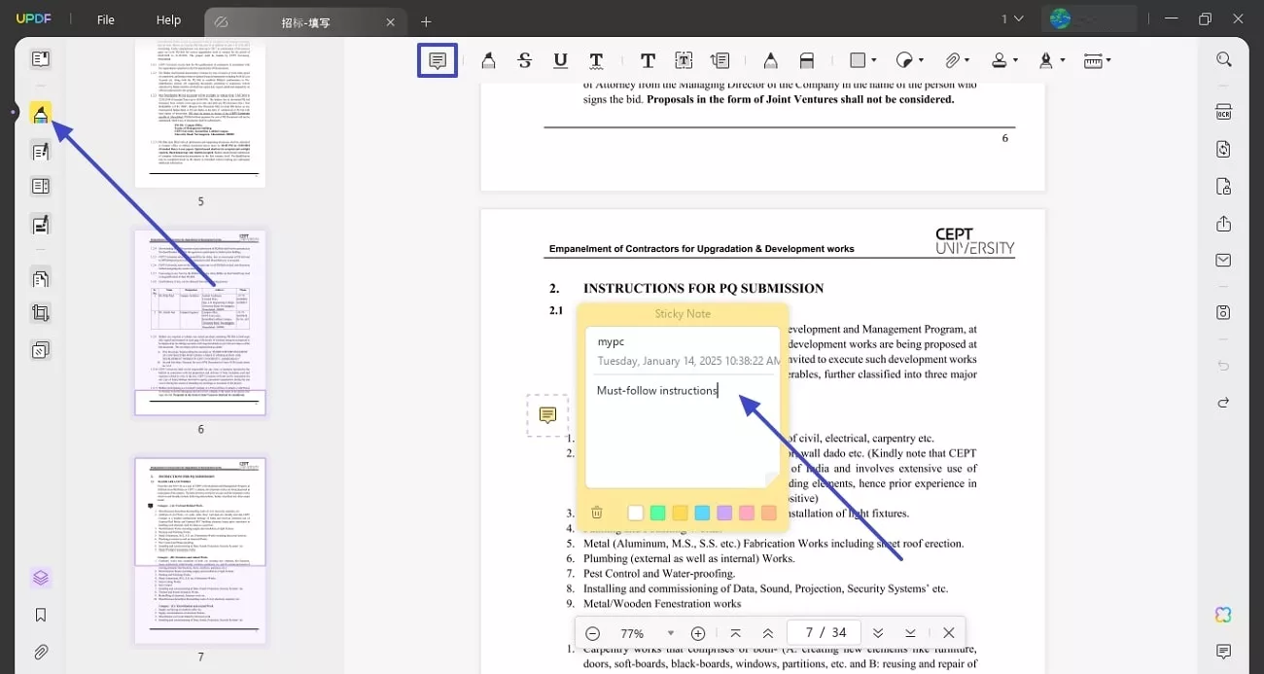The width and height of the screenshot is (1264, 674).
Task: Select page 6 thumbnail
Action: click(x=200, y=322)
